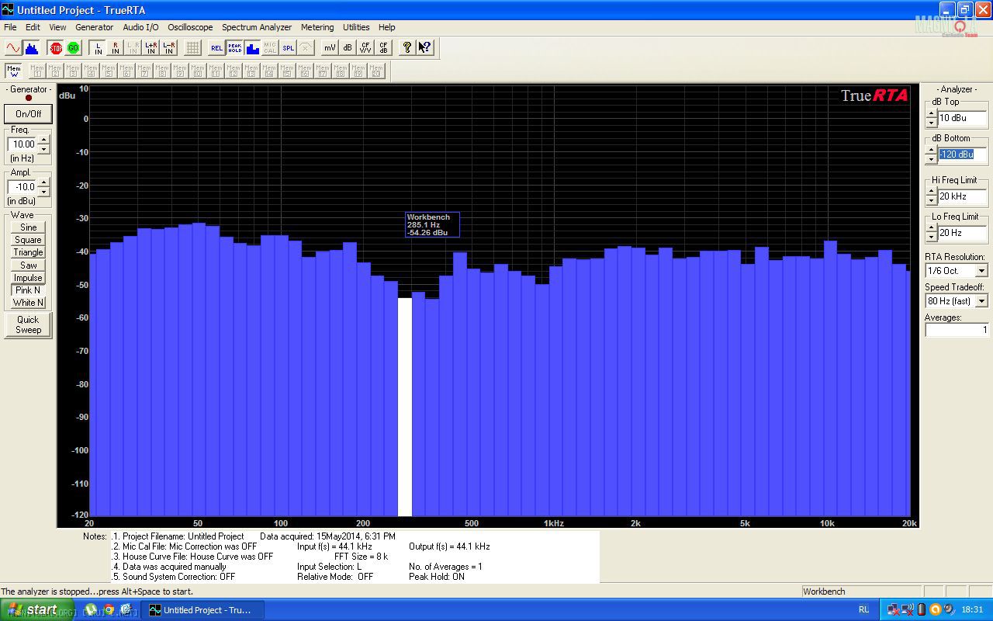The width and height of the screenshot is (993, 621).
Task: Click the Mem 10 memory slot icon
Action: 198,71
